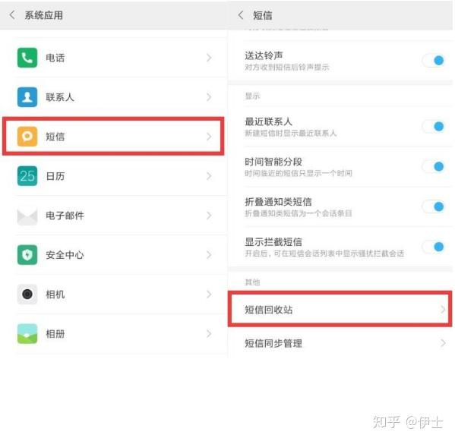The image size is (455, 441).
Task: Return from 短信 settings via the back arrow
Action: tap(241, 14)
